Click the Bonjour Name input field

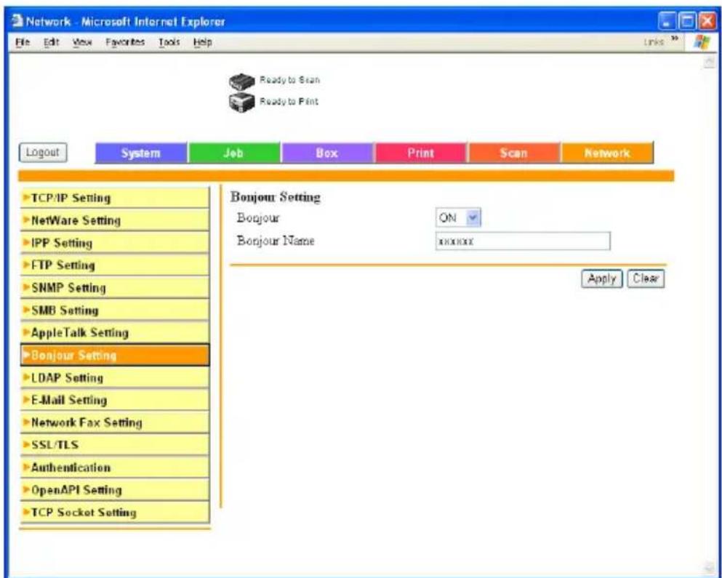523,241
